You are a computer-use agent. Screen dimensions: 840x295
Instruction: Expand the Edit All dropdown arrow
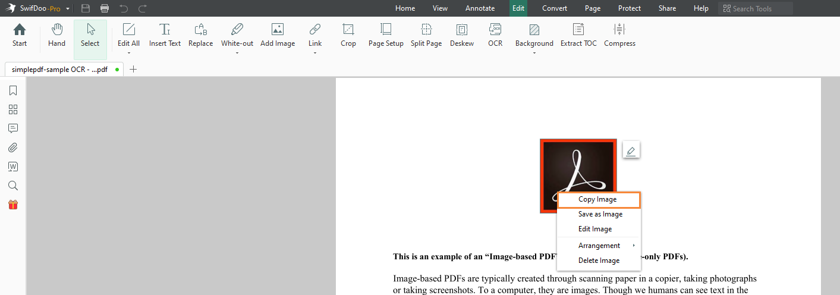(x=128, y=53)
